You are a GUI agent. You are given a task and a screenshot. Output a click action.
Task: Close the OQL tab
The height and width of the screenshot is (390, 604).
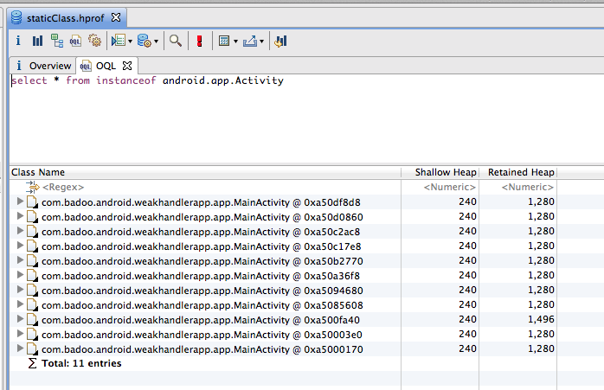(x=126, y=66)
